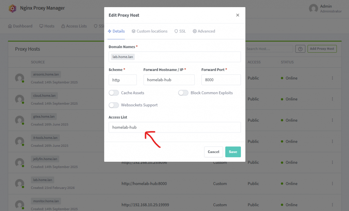Click the Admin user avatar
This screenshot has height=211, width=349.
coord(313,8)
